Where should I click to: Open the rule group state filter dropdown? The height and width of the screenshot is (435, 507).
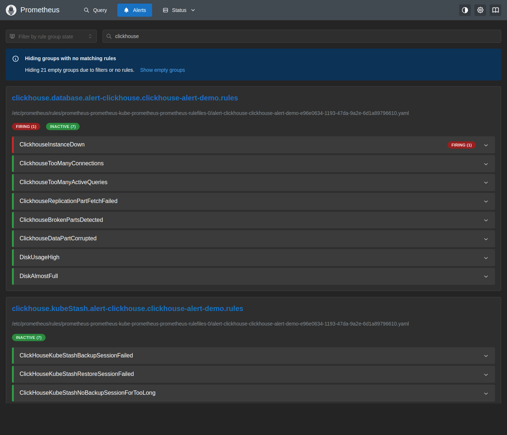click(x=51, y=36)
